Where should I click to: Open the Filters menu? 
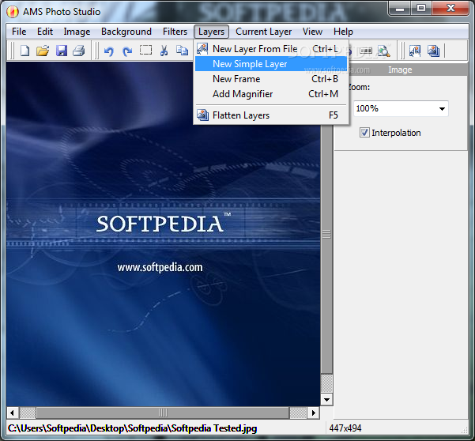(175, 32)
